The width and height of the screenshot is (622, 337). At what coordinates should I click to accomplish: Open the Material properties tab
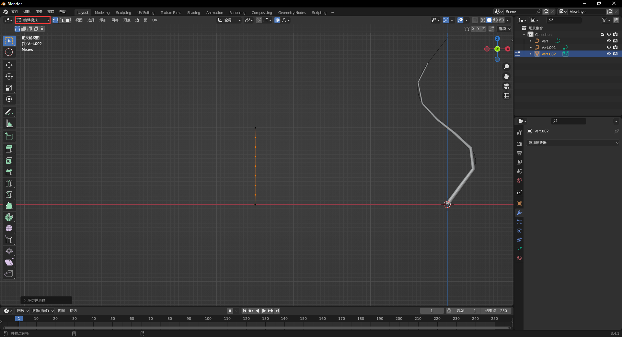[x=519, y=258]
